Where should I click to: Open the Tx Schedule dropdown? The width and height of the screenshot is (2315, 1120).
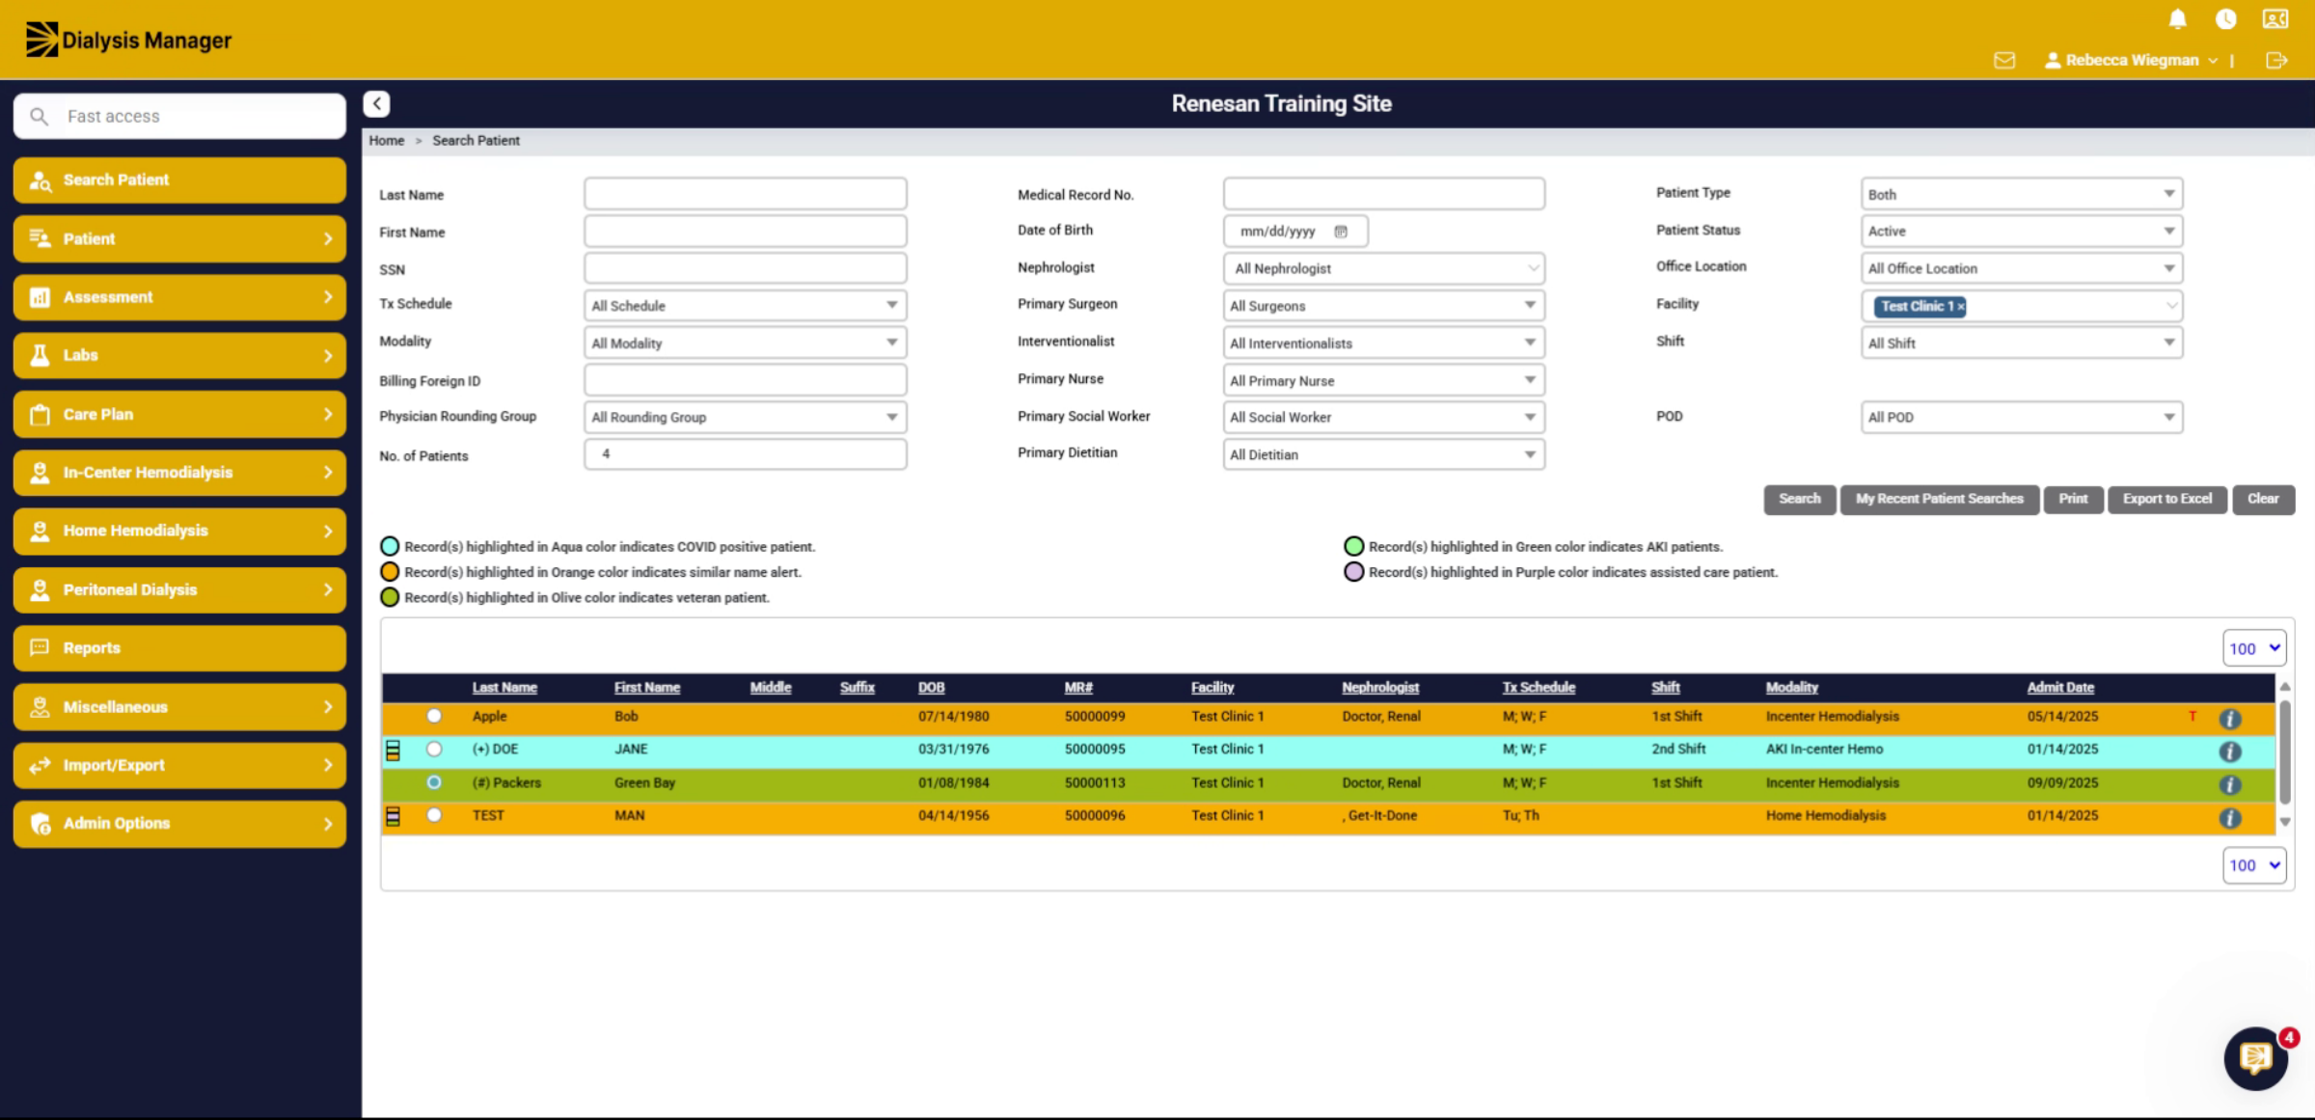(745, 306)
